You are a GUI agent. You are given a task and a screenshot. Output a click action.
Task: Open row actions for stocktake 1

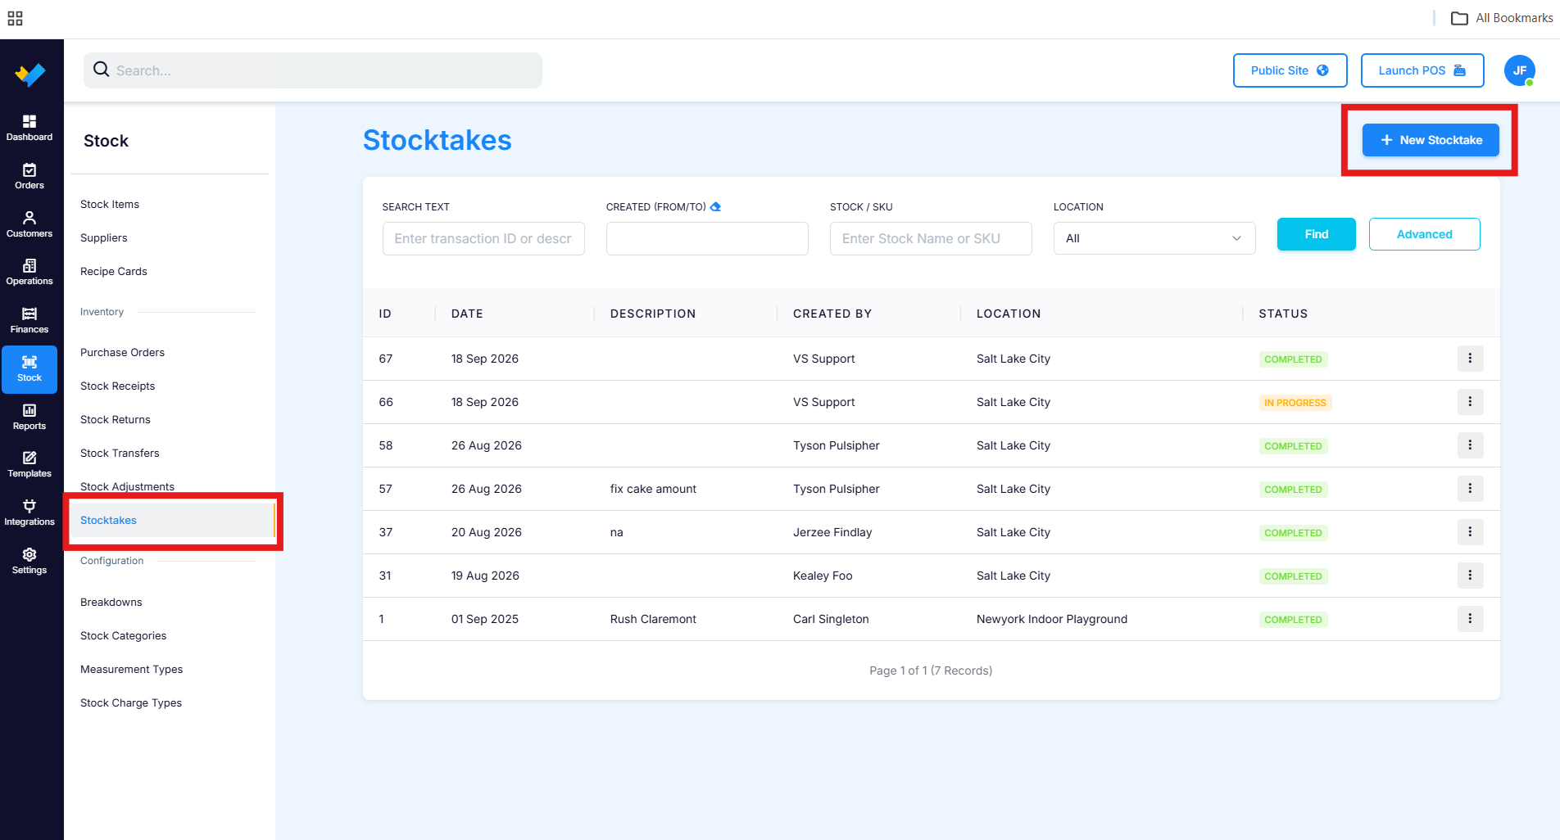point(1470,619)
